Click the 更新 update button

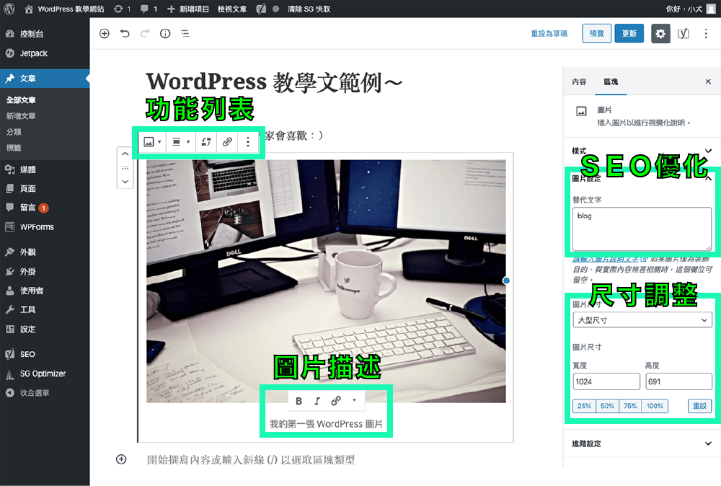coord(629,34)
